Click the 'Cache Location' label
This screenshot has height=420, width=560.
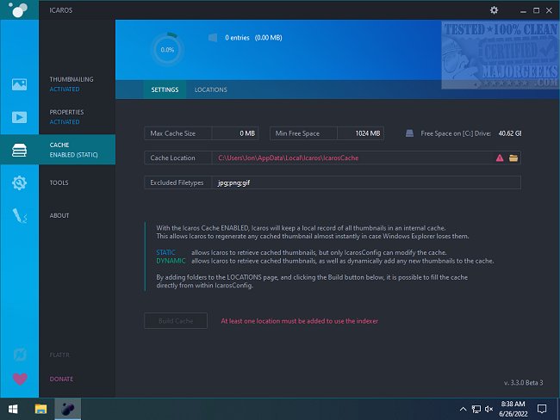(172, 157)
